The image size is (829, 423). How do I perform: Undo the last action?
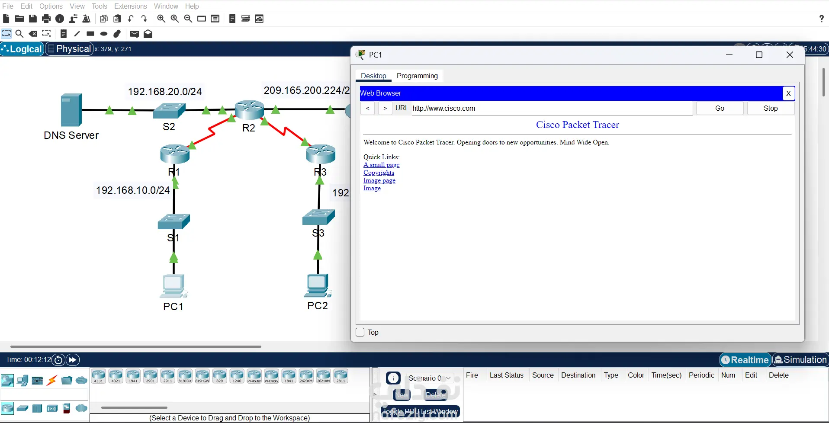click(131, 19)
